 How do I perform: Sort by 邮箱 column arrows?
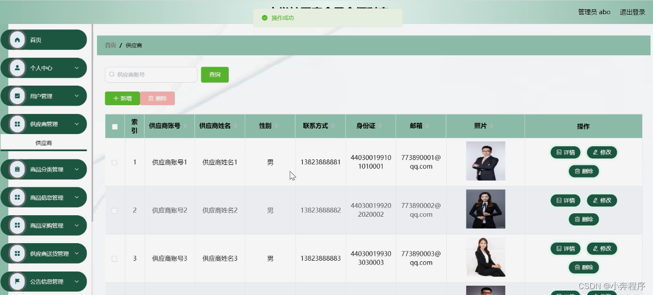(x=427, y=126)
